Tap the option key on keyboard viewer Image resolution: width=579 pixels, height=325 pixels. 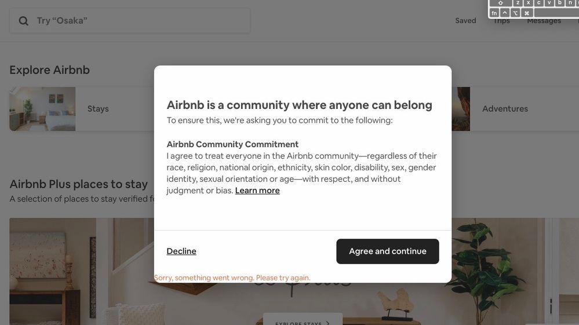(515, 13)
